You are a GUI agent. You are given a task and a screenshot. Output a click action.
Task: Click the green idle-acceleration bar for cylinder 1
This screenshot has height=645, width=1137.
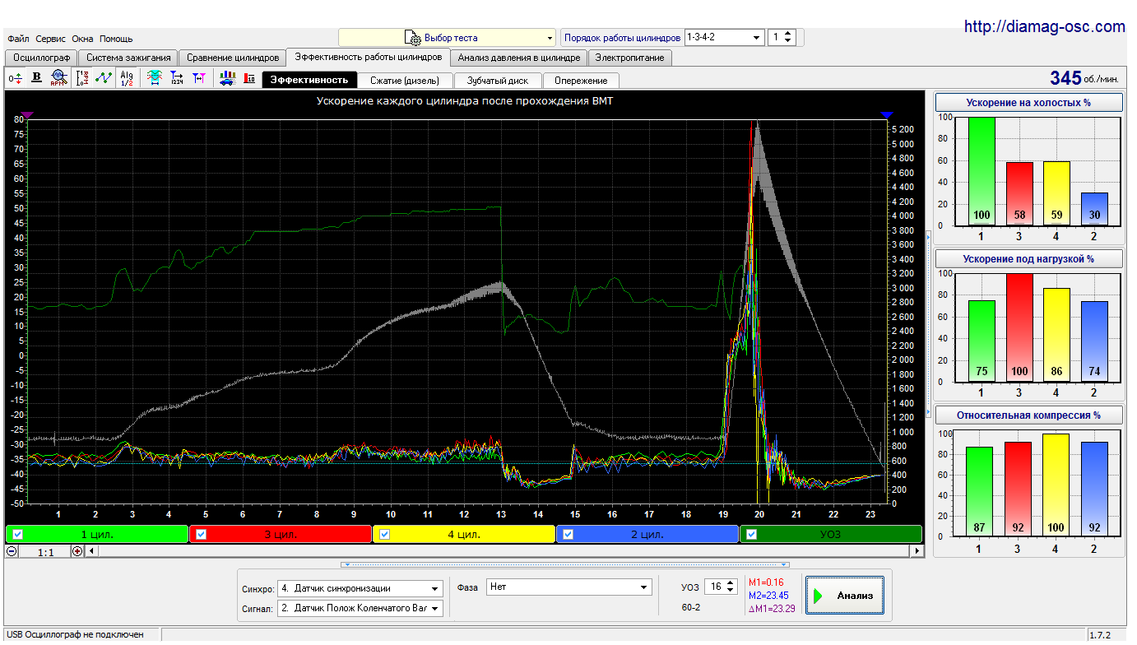click(982, 171)
